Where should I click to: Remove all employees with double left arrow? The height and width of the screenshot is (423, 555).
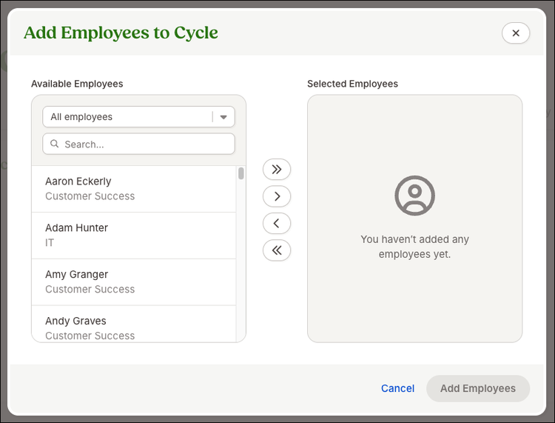pyautogui.click(x=277, y=250)
